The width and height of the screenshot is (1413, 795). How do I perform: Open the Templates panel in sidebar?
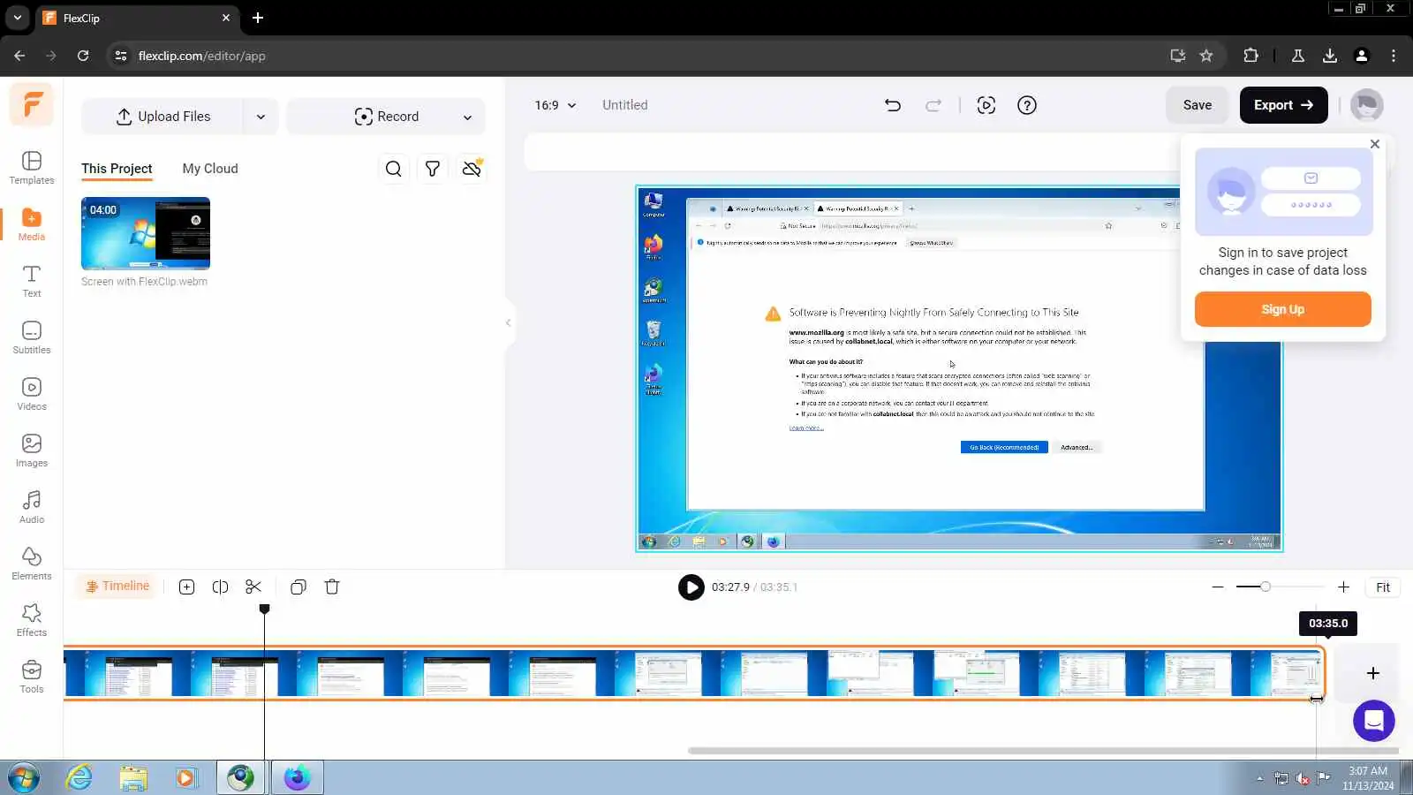[32, 167]
